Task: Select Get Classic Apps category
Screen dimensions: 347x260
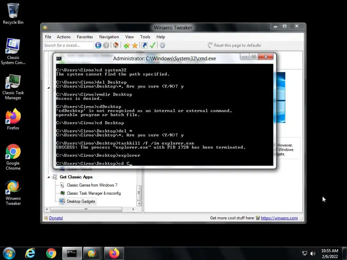Action: 76,177
